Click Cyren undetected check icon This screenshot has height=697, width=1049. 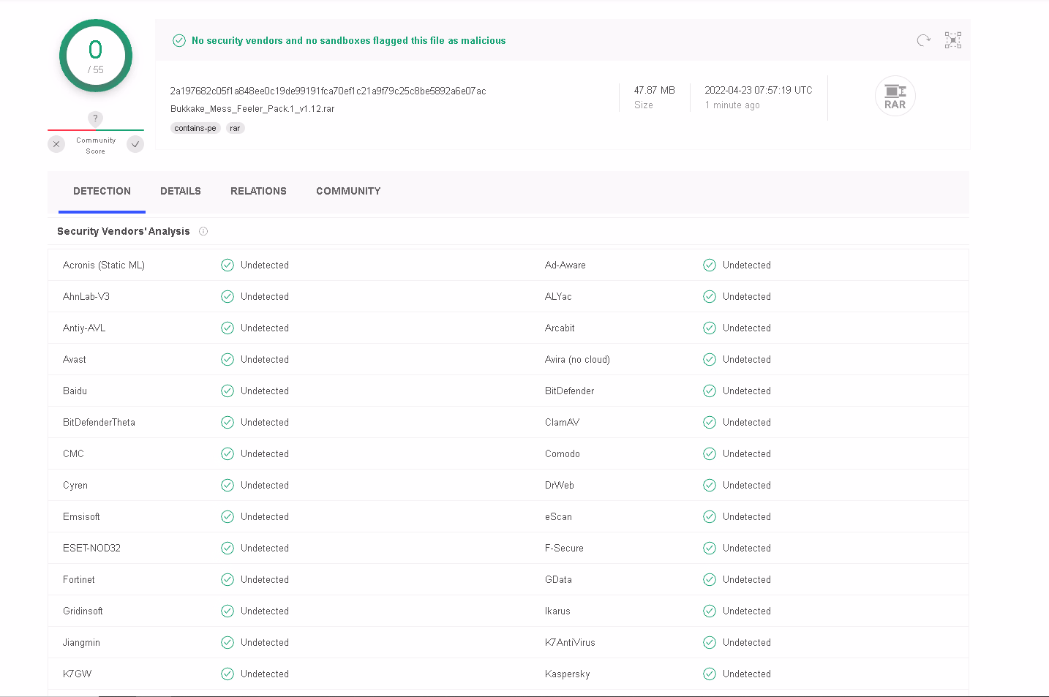228,485
